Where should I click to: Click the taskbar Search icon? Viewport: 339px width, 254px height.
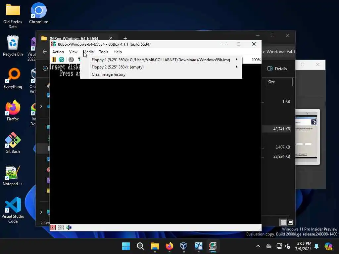[140, 246]
